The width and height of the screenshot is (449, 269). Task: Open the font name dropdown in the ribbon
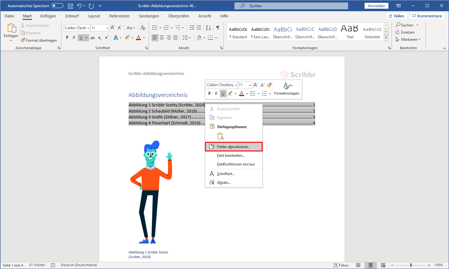(88, 28)
